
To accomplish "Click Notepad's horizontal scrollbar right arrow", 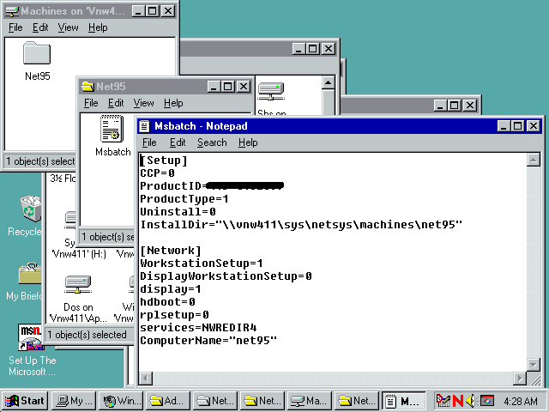I will (520, 379).
